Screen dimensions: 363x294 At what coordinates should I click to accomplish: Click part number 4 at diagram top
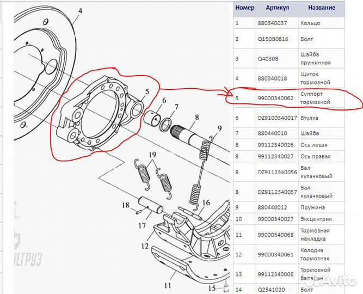(x=79, y=10)
